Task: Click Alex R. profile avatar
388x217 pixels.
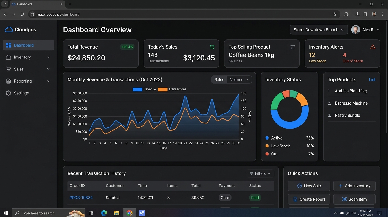Action: 356,30
